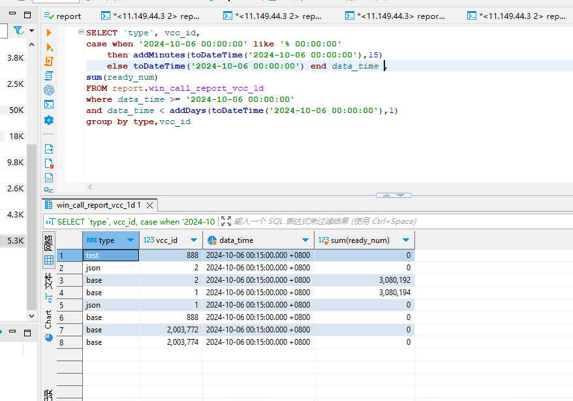This screenshot has width=573, height=401.
Task: Open the vcc_id column filter dropdown
Action: (x=193, y=240)
